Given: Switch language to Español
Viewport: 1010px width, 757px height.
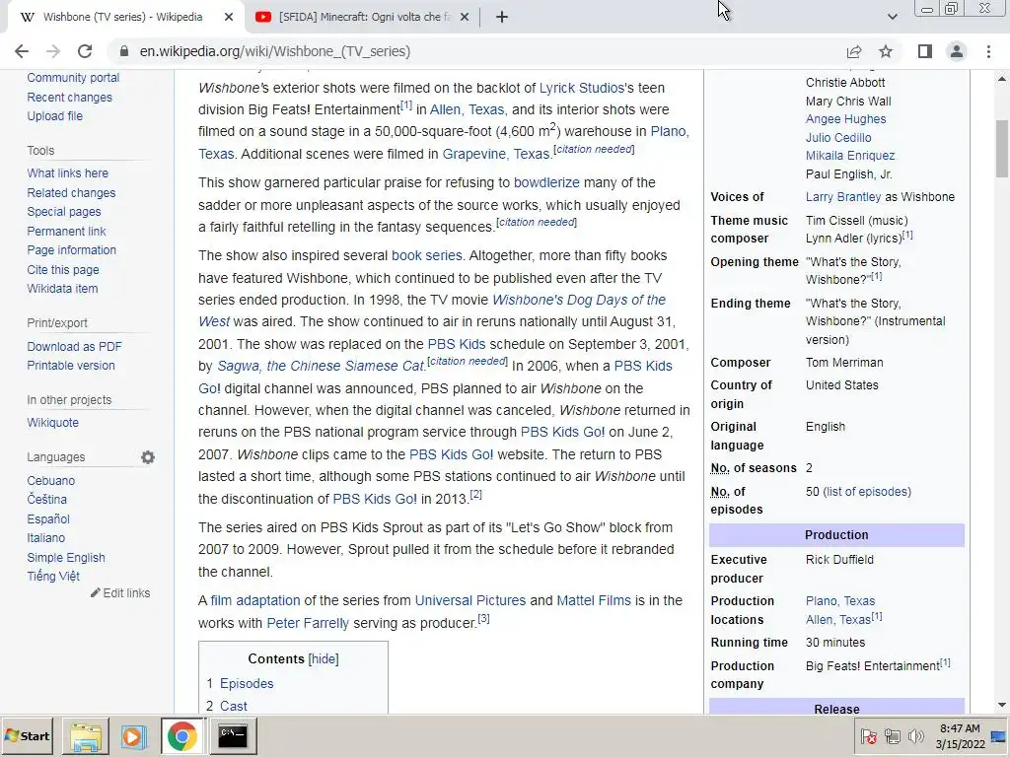Looking at the screenshot, I should pyautogui.click(x=48, y=518).
